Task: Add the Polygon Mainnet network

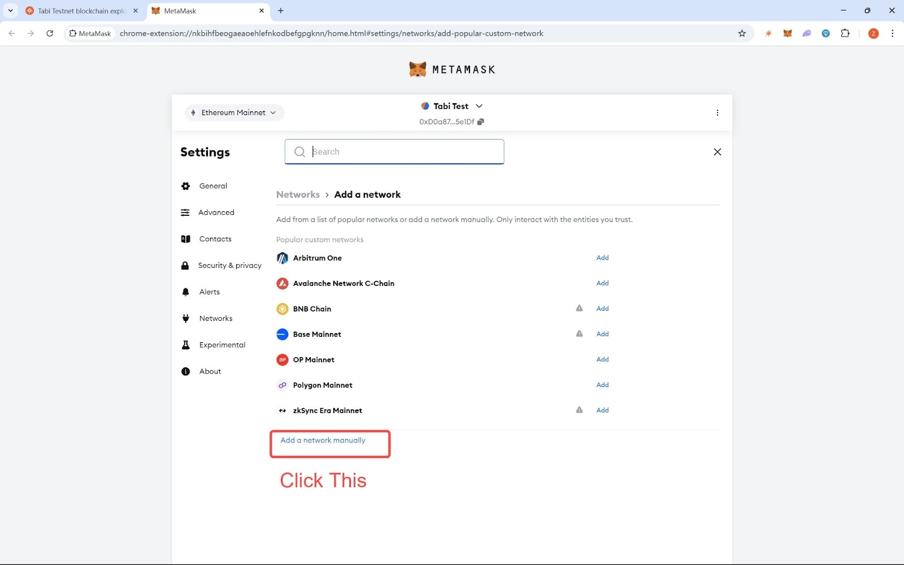Action: click(602, 385)
